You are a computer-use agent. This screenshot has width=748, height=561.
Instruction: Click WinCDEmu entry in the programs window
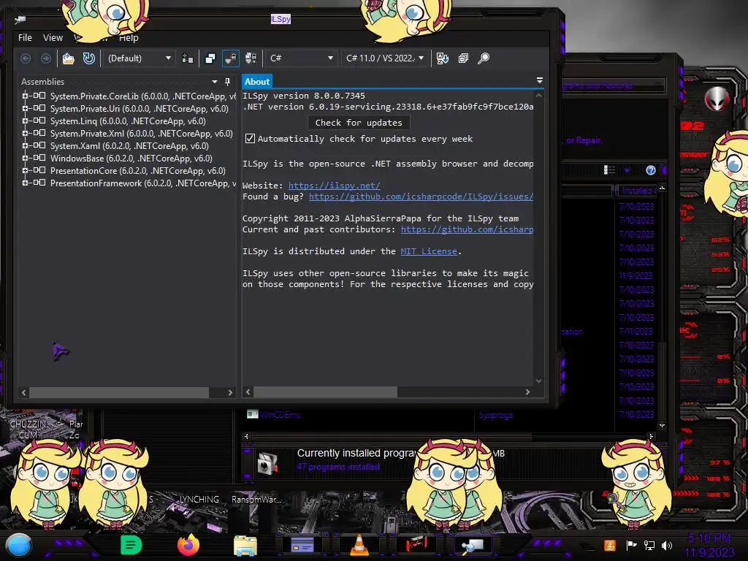point(280,415)
